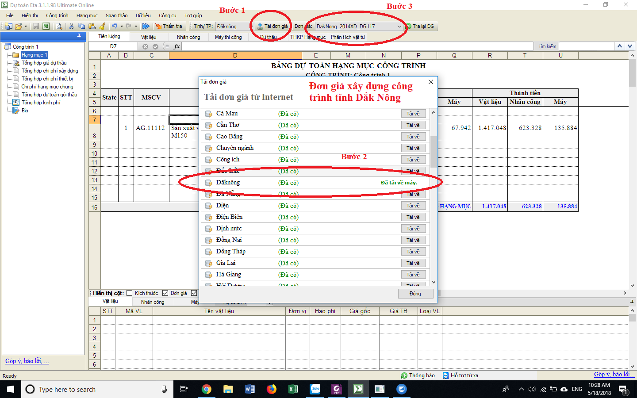Click the fx function icon
Image resolution: width=637 pixels, height=398 pixels.
pyautogui.click(x=177, y=46)
